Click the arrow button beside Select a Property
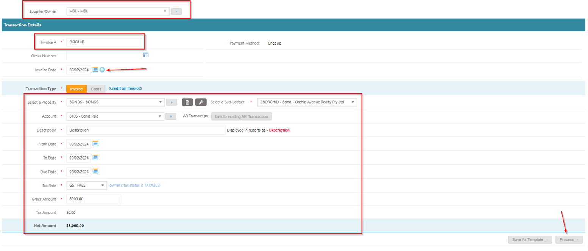This screenshot has height=251, width=588. [x=172, y=102]
